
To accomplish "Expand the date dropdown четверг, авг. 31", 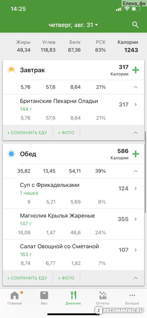I will [73, 25].
